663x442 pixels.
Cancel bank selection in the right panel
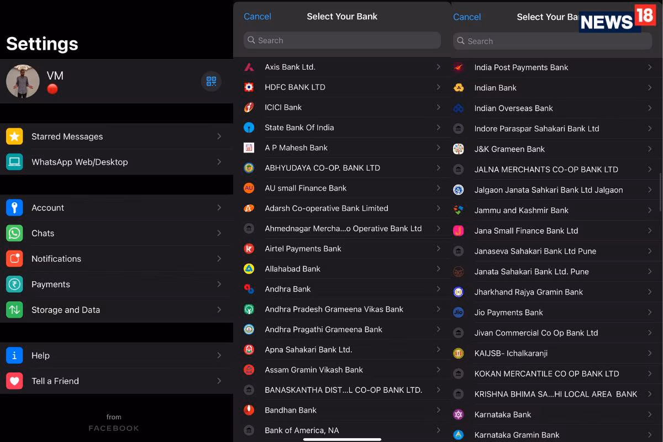[467, 17]
